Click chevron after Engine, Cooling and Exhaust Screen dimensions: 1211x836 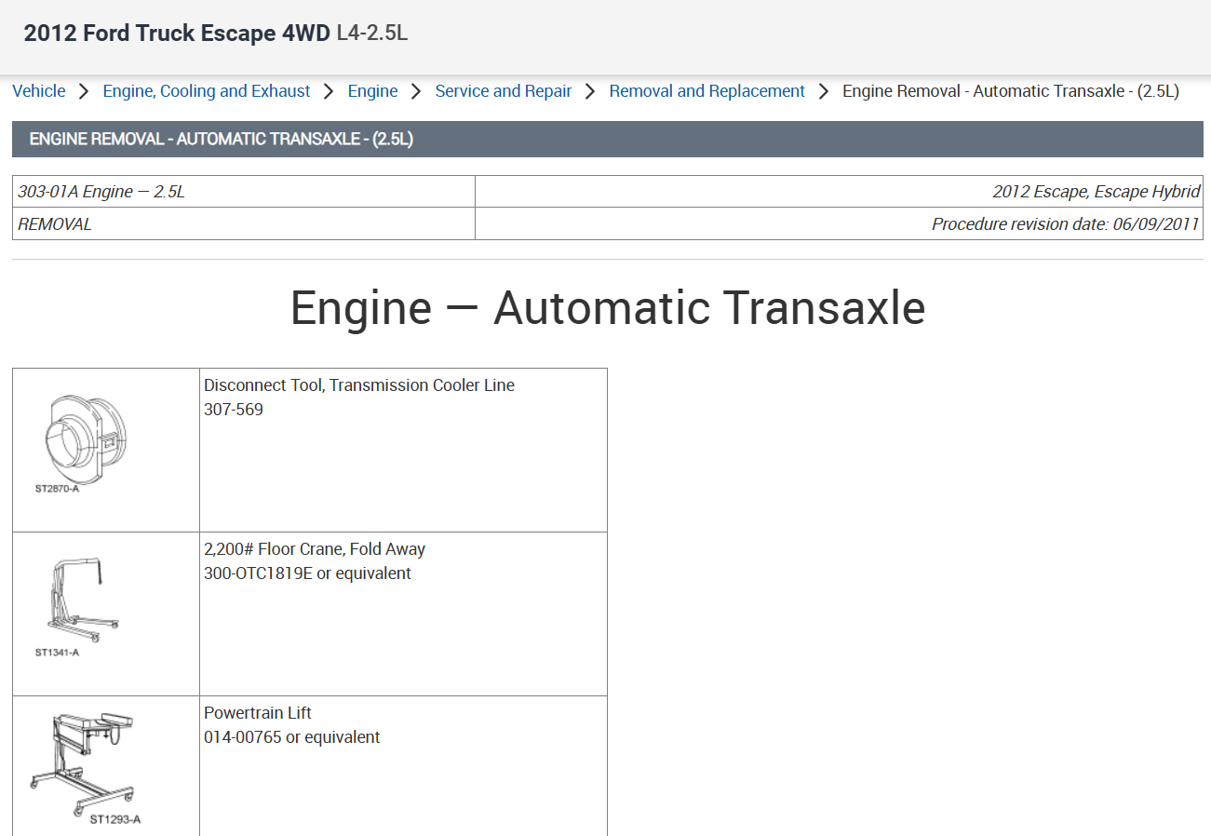[x=329, y=91]
